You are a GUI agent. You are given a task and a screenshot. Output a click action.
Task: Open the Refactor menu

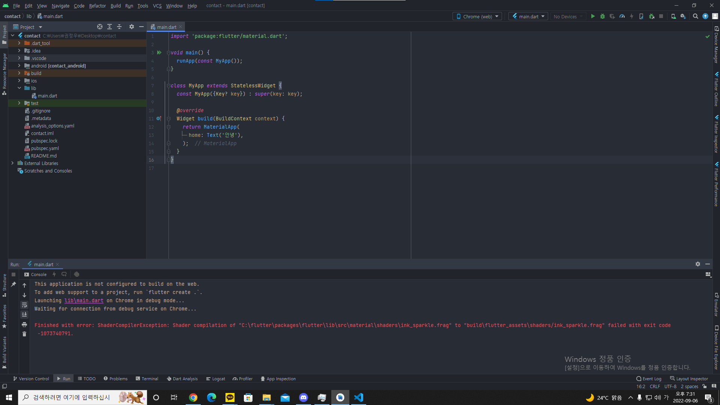(x=97, y=6)
